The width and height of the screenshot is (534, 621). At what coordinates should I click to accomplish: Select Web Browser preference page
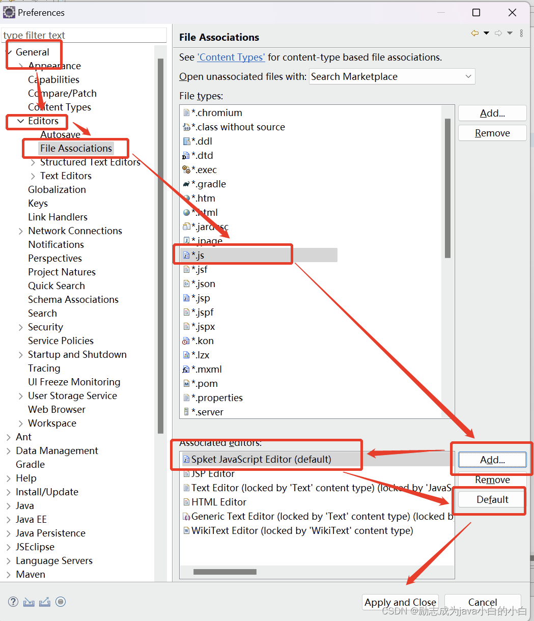click(x=57, y=410)
